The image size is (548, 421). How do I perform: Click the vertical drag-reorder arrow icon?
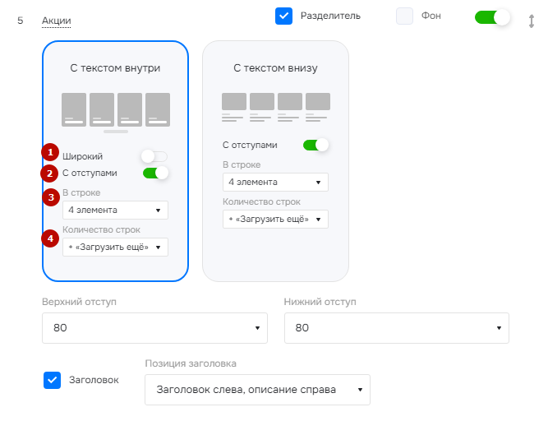tap(532, 21)
